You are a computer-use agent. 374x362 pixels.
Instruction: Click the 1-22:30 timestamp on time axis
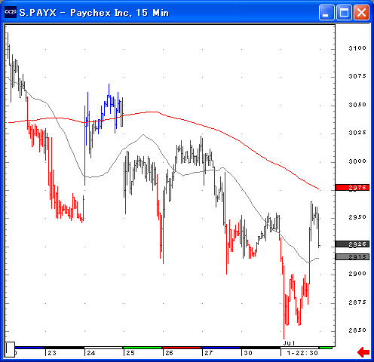coord(302,353)
